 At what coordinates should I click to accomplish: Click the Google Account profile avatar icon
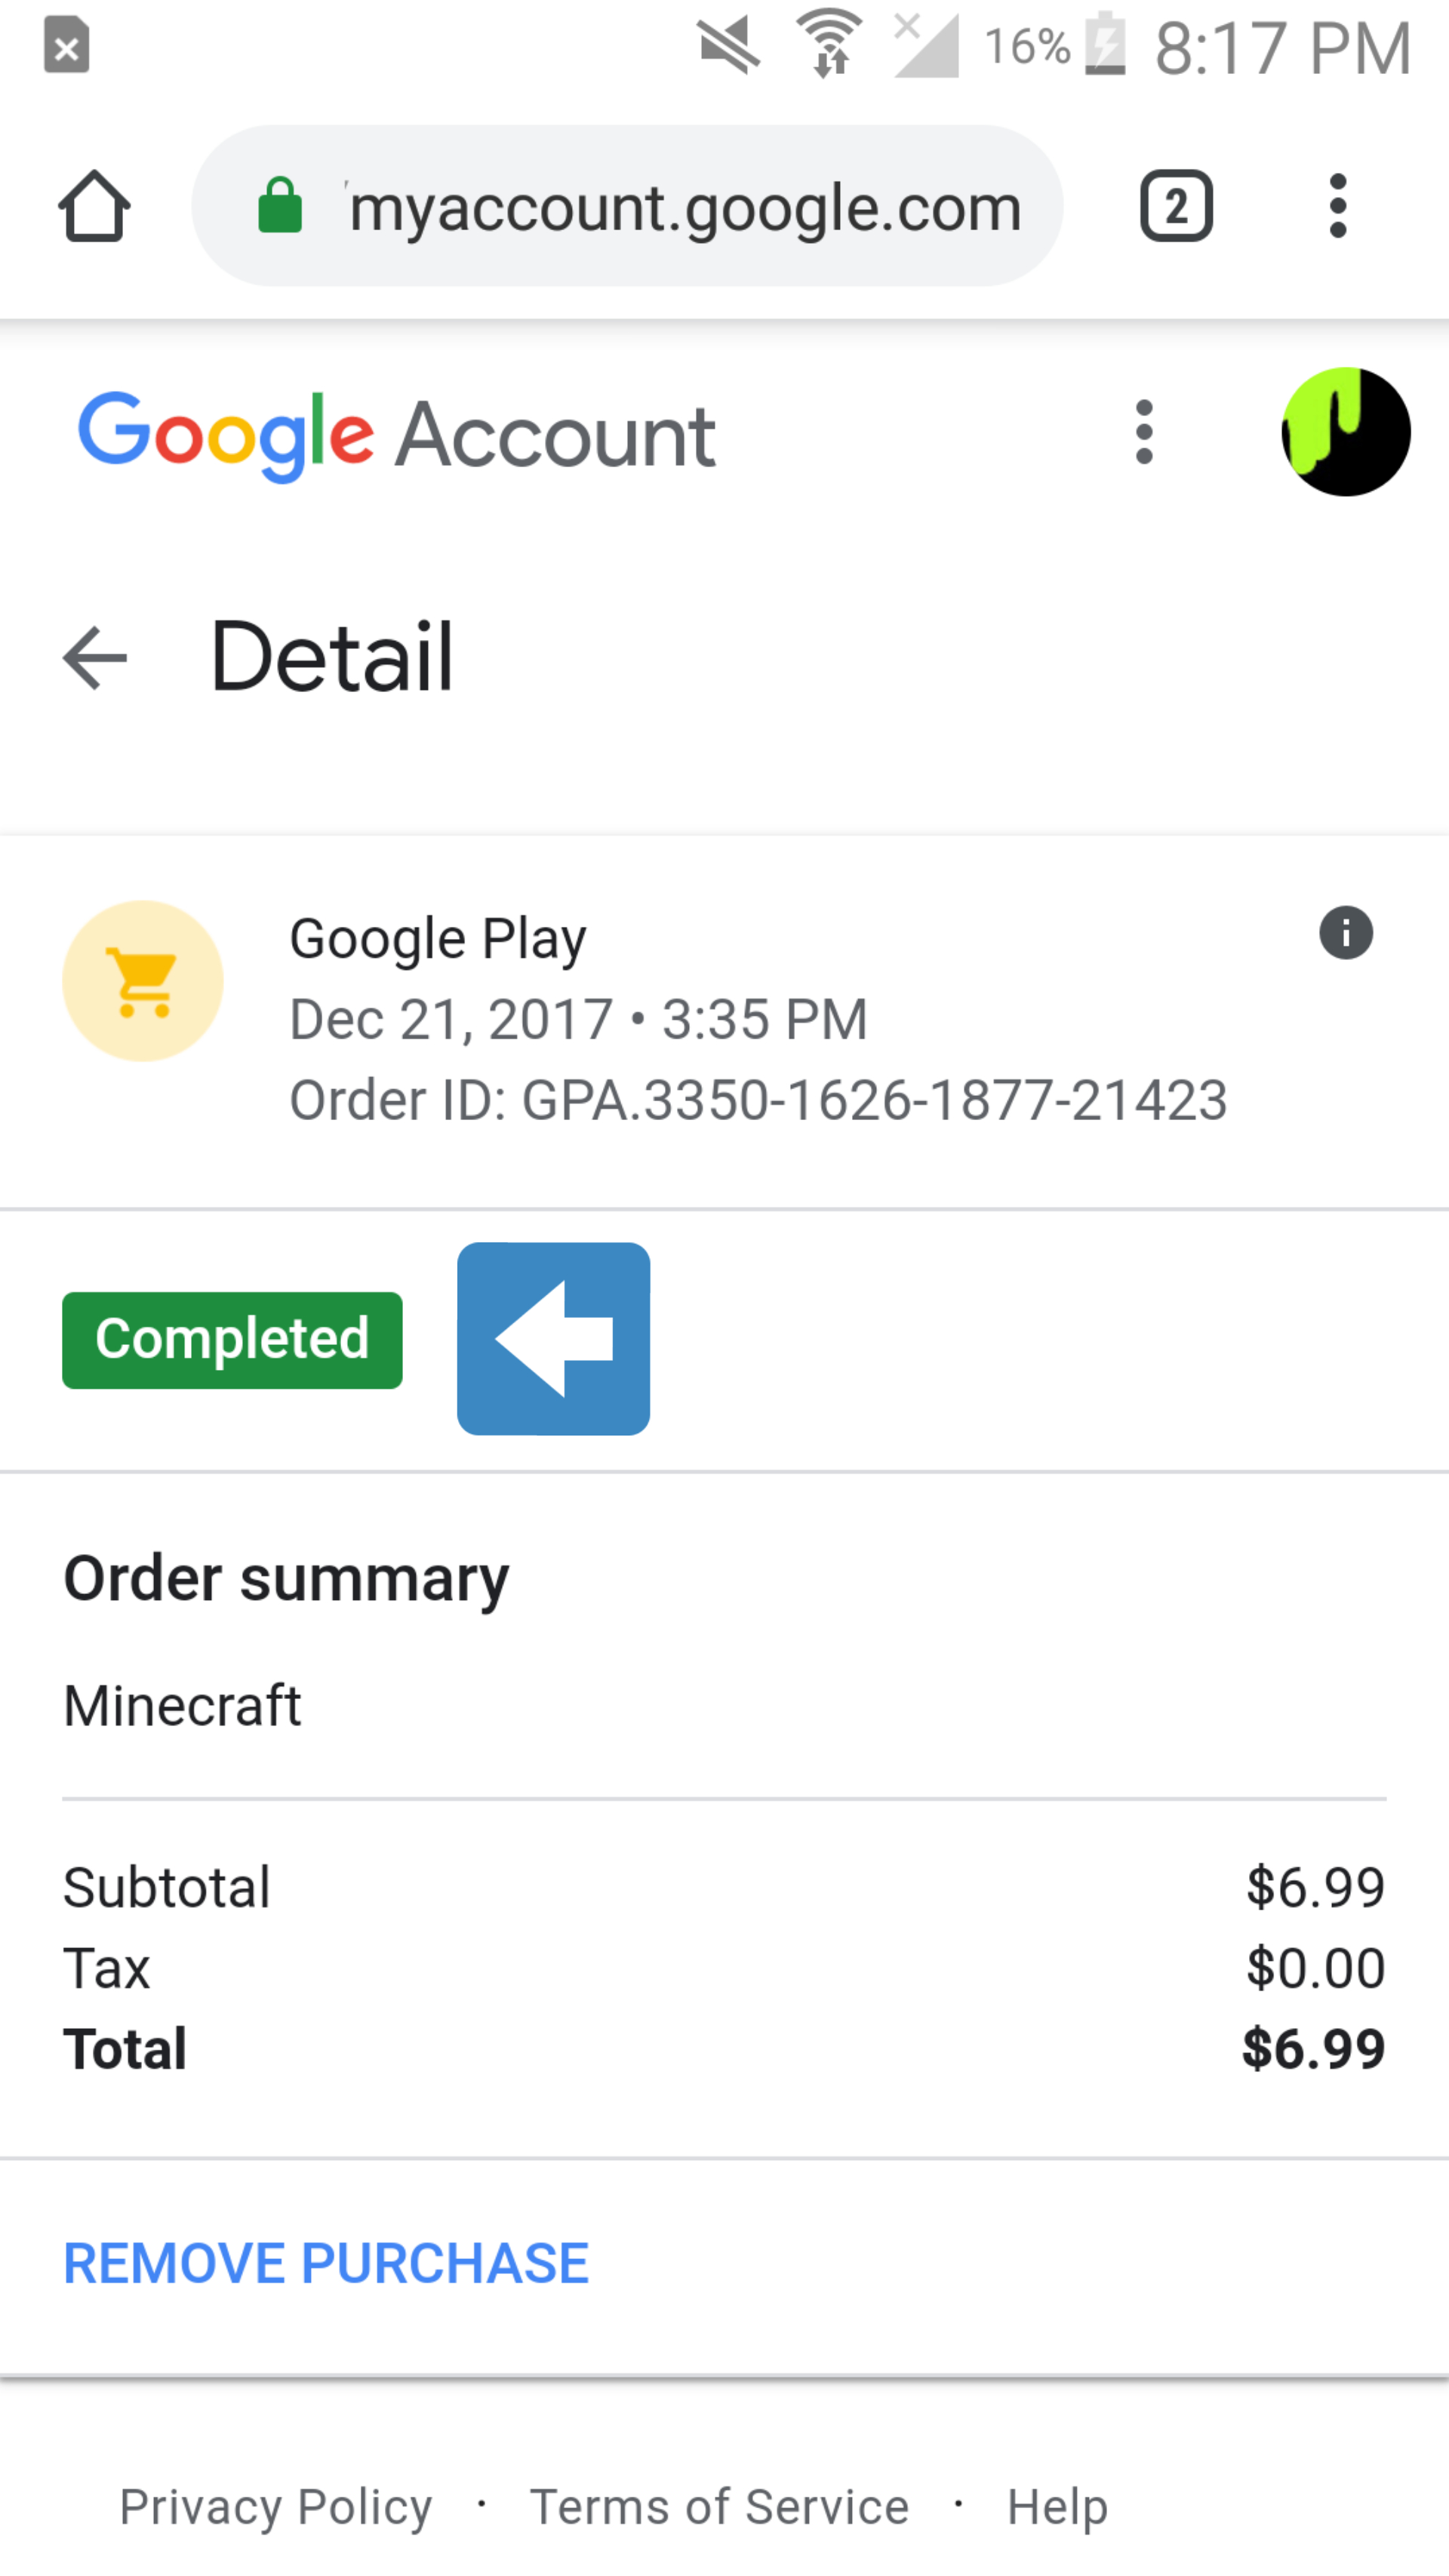click(1346, 432)
